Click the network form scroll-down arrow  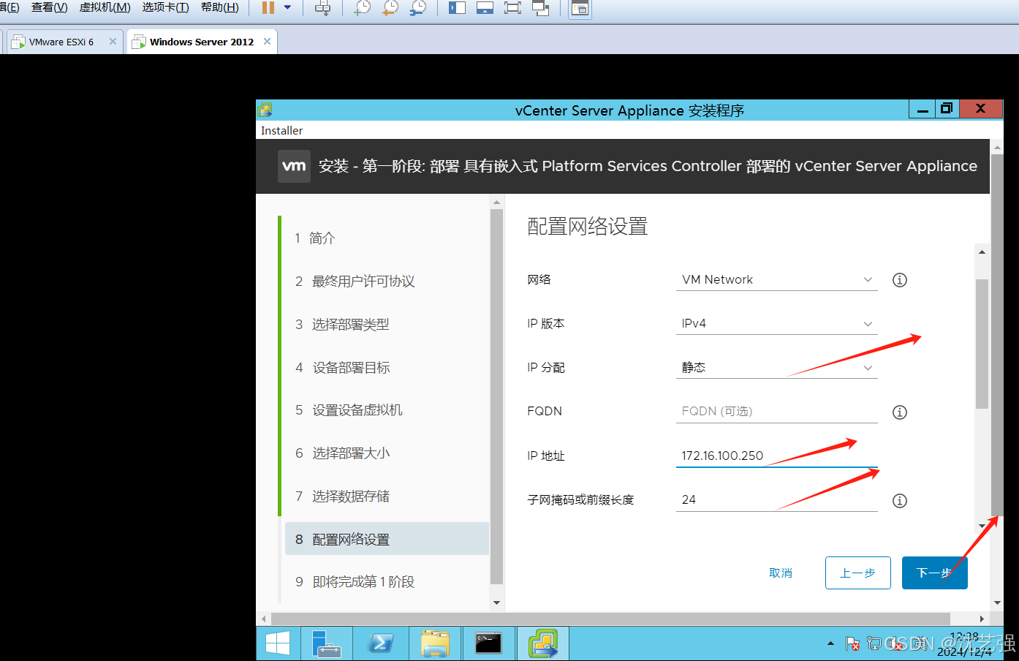coord(982,525)
